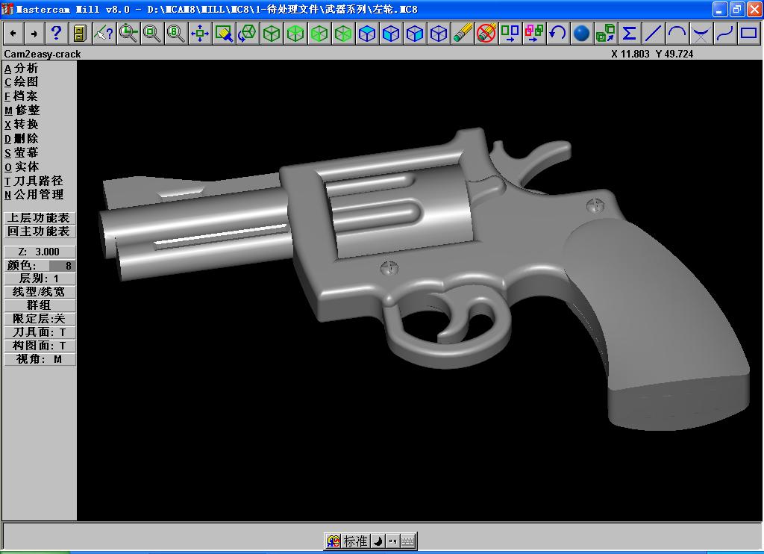This screenshot has height=554, width=764.
Task: Open the 实体 (Solids) menu
Action: coord(22,166)
